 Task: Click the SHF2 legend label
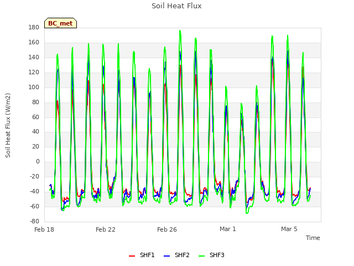tap(182, 255)
